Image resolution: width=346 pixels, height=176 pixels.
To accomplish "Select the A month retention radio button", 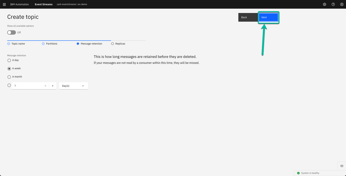I will [9, 77].
